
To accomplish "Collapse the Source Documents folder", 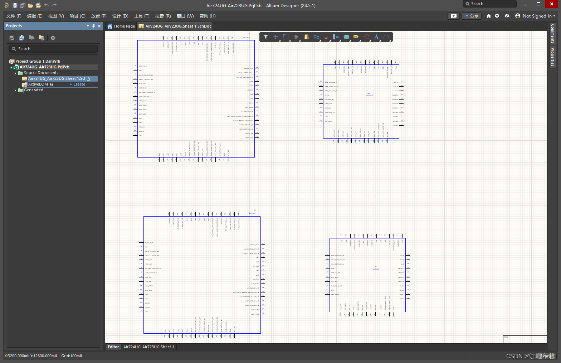I will point(15,73).
